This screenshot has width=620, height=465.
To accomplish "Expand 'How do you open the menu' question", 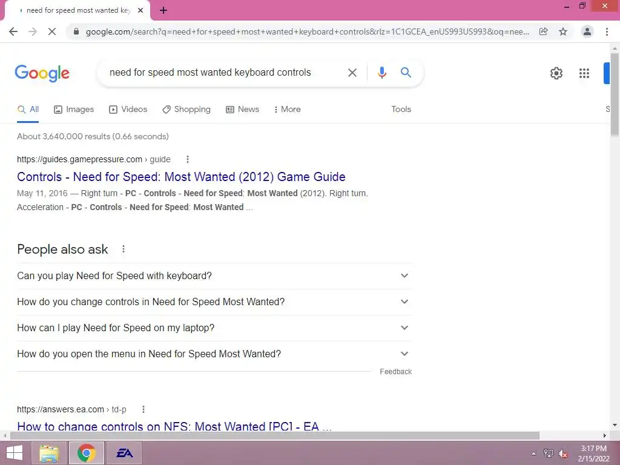I will point(214,354).
